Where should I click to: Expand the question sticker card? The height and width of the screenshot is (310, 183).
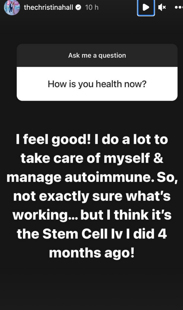pos(97,73)
